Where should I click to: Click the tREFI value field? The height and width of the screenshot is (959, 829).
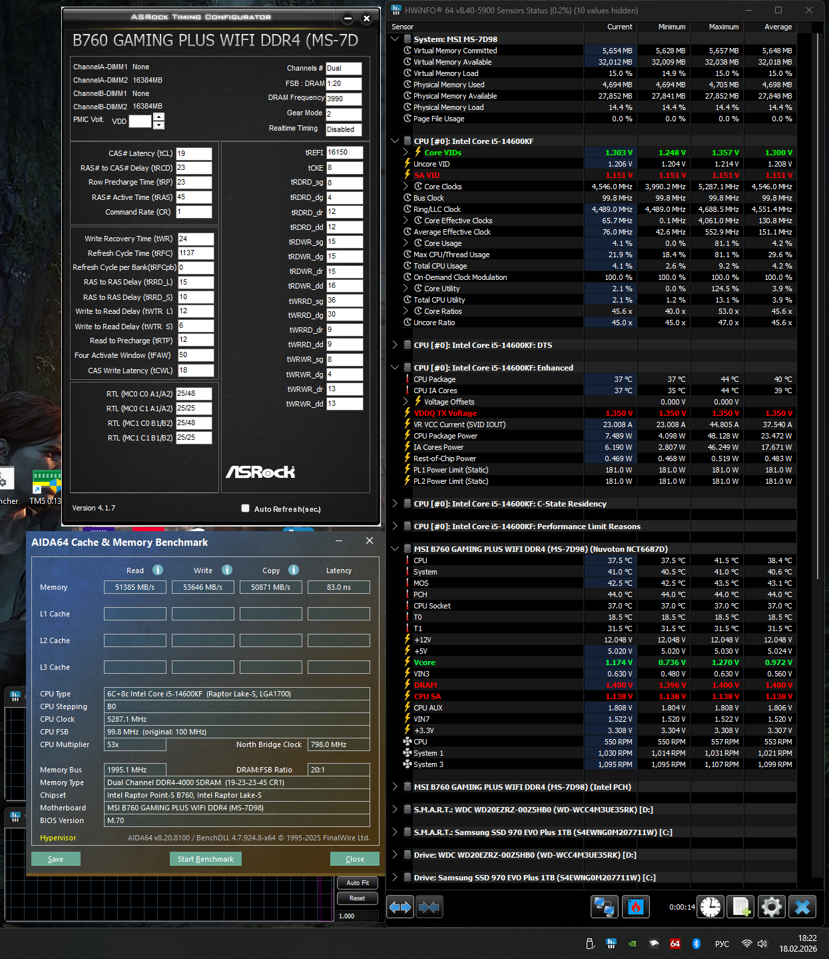tap(344, 153)
